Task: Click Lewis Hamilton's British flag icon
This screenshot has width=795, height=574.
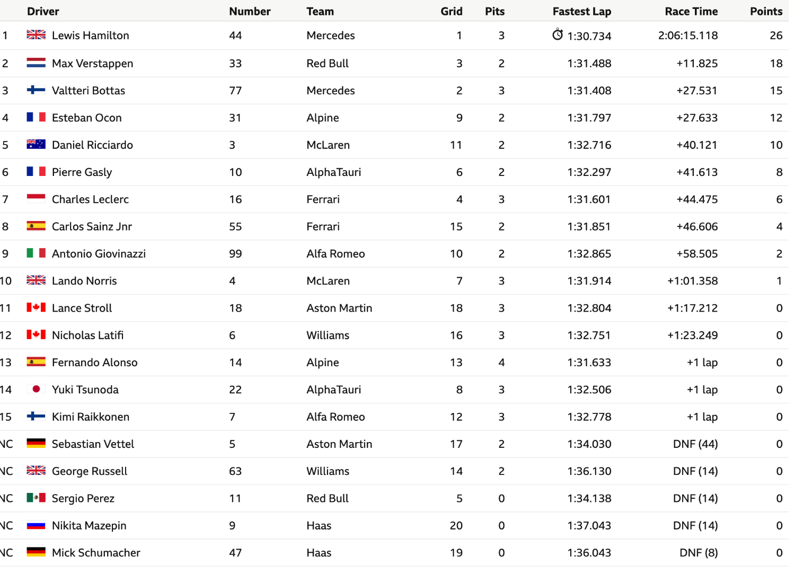Action: [x=36, y=35]
